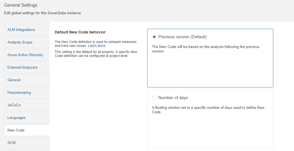
Task: Click the active New Code tab
Action: [16, 130]
